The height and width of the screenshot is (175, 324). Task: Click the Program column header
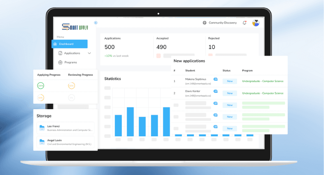(x=247, y=70)
